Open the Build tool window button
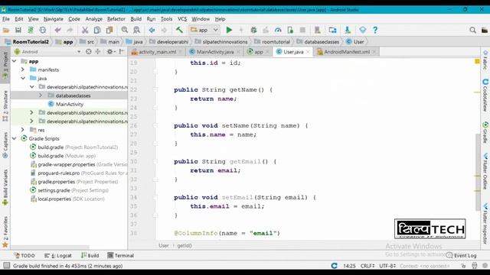The width and height of the screenshot is (490, 275). pos(90,255)
